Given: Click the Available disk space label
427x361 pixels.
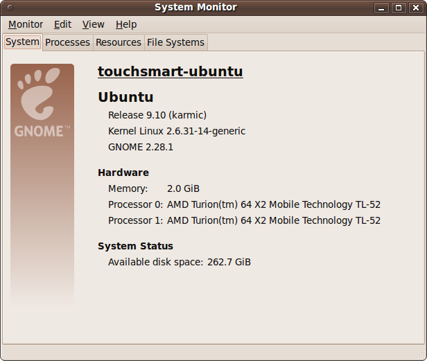Looking at the screenshot, I should 155,262.
